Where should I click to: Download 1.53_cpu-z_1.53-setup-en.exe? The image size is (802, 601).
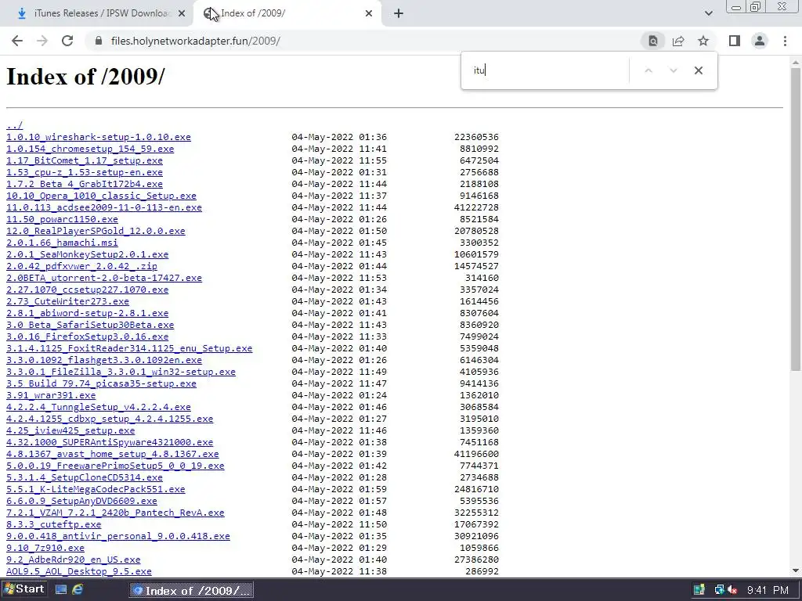85,172
